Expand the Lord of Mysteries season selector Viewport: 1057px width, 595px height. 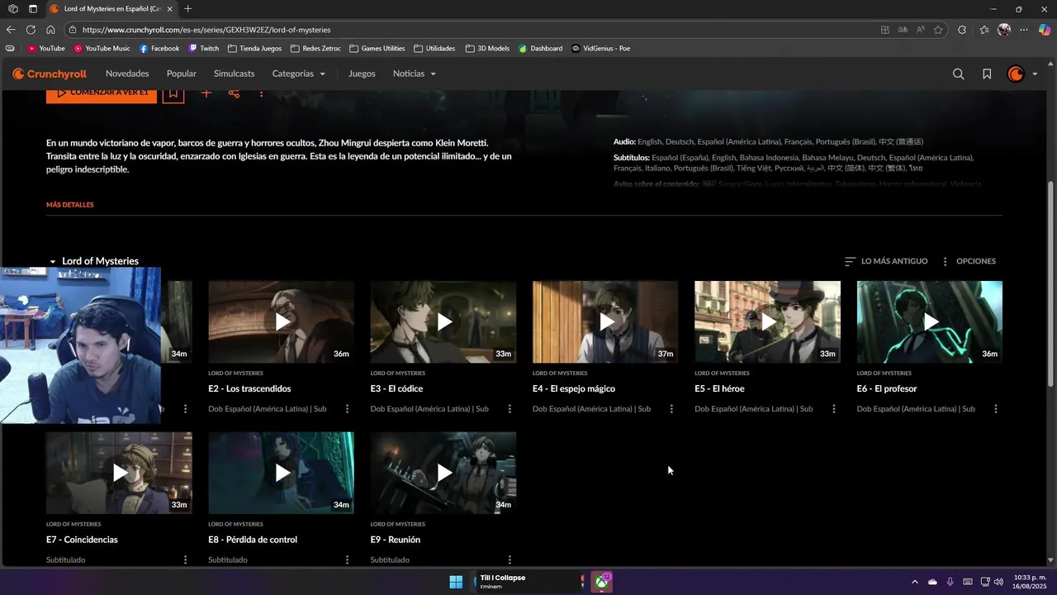[x=93, y=261]
